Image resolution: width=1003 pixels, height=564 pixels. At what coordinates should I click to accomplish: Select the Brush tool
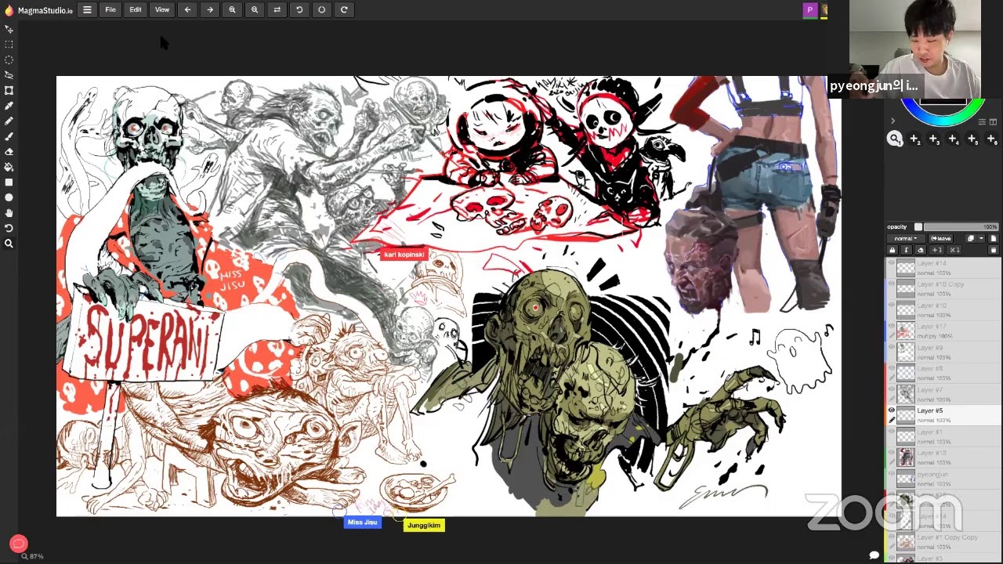coord(9,136)
